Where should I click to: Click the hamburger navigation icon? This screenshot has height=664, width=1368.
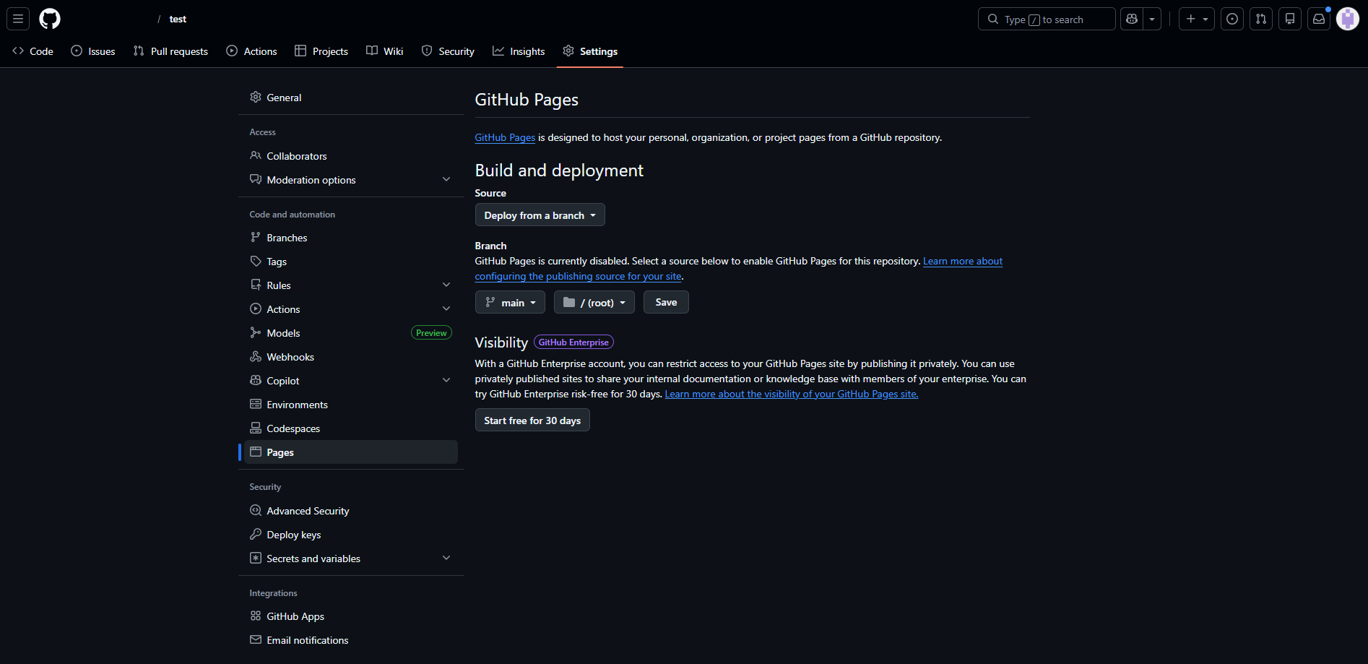18,19
